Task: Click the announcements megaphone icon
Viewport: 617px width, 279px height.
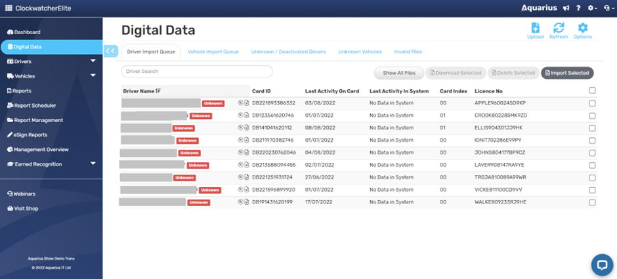Action: (566, 8)
